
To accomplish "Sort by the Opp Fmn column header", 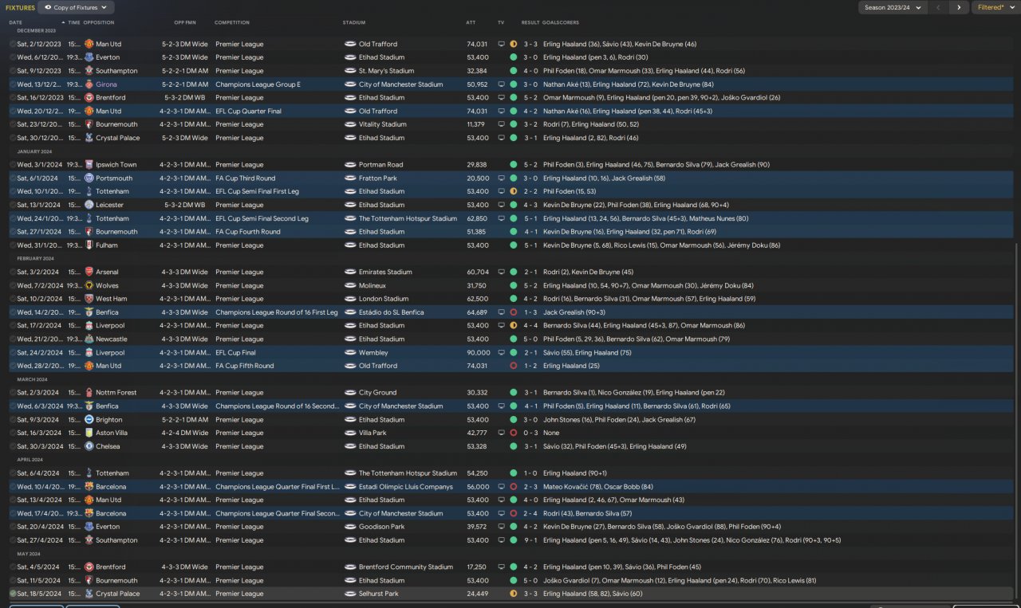I will (x=185, y=22).
